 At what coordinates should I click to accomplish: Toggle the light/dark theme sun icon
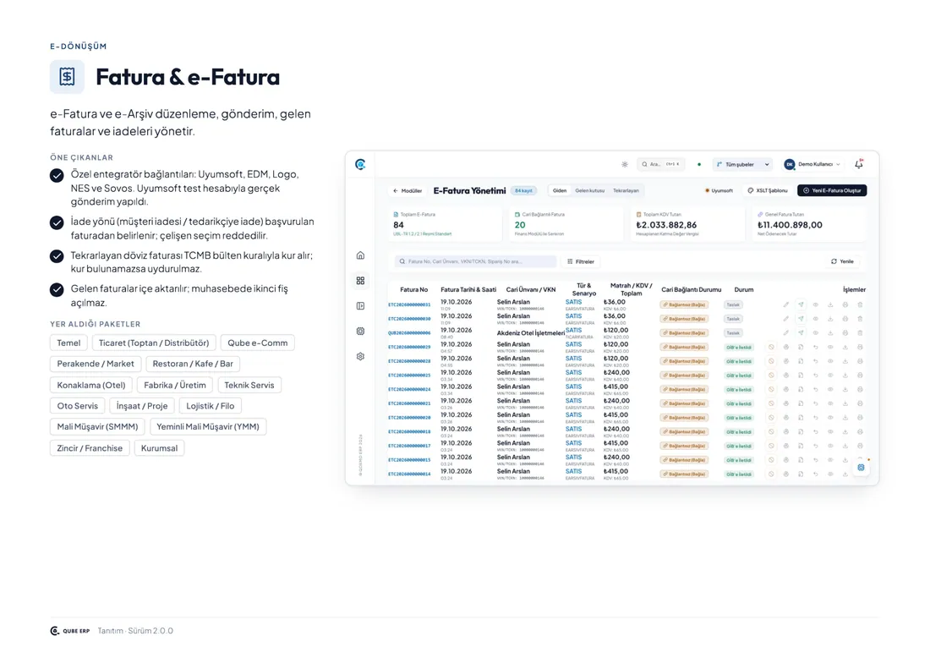click(625, 164)
